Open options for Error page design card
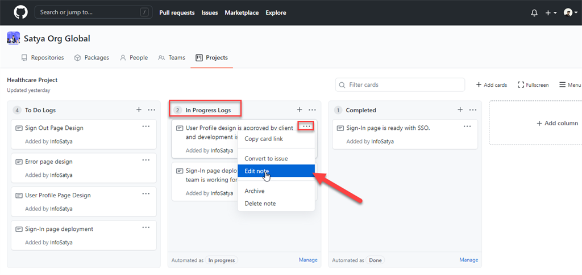Screen dimensions: 582x275 146,160
